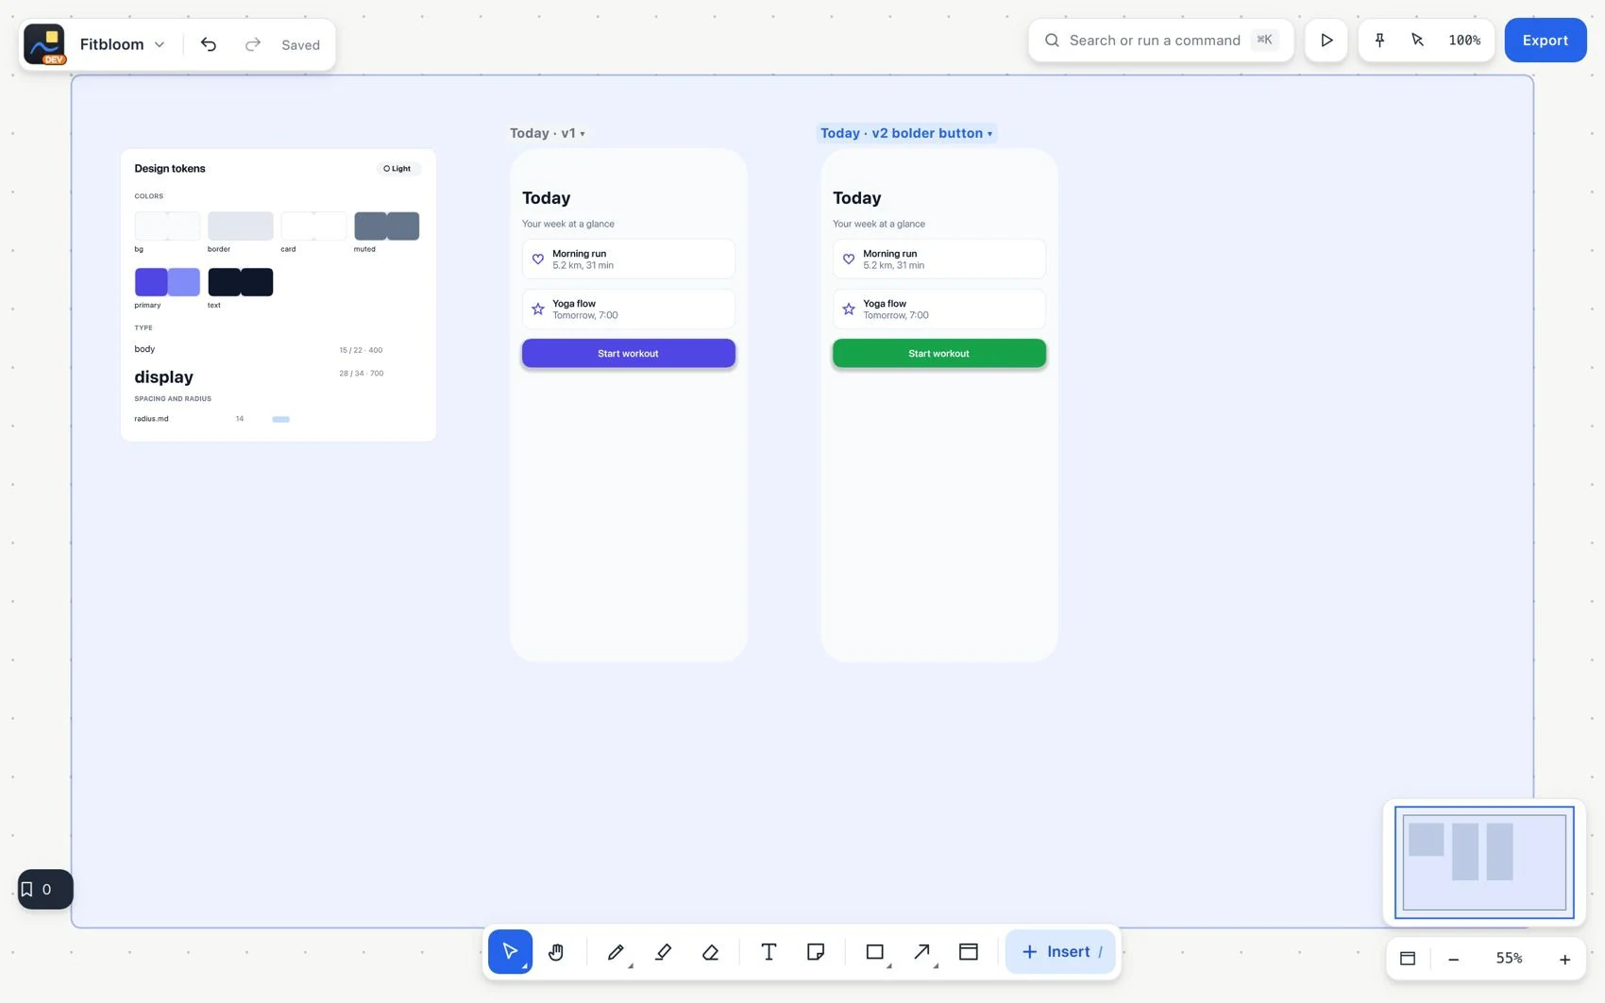This screenshot has width=1605, height=1003.
Task: Open the 55% zoom level menu
Action: point(1509,959)
